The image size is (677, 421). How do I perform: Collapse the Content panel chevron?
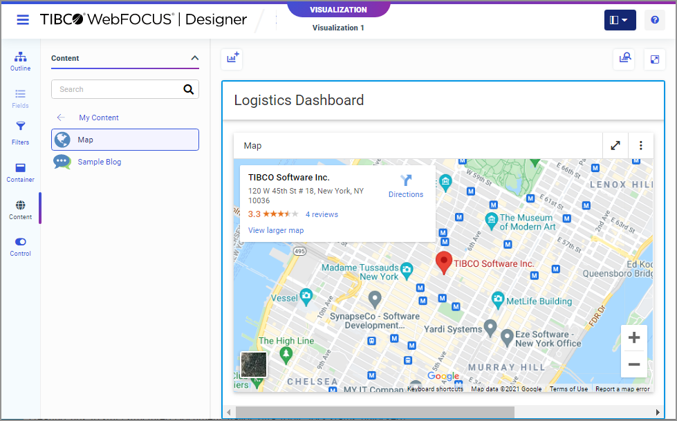pos(195,58)
